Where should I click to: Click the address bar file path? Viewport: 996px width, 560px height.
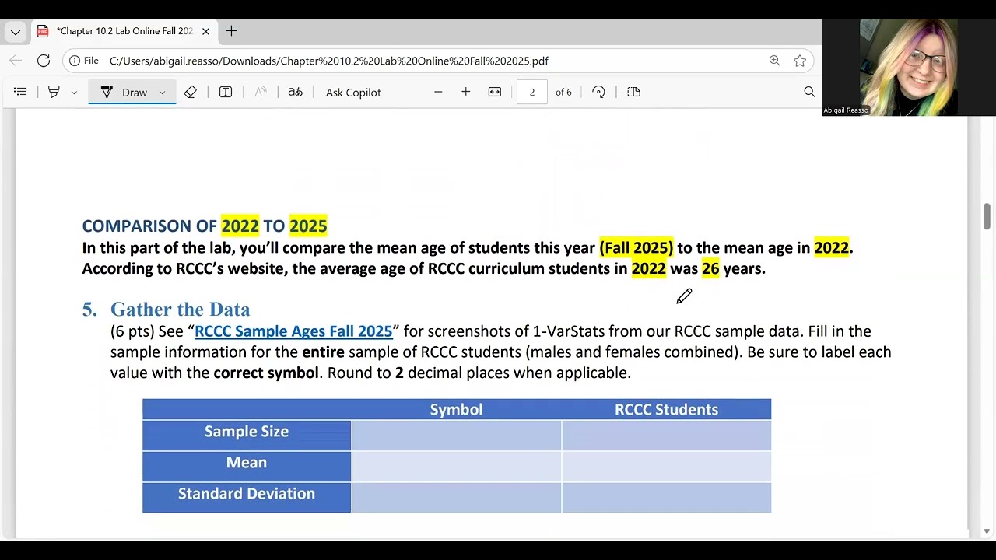click(x=329, y=61)
